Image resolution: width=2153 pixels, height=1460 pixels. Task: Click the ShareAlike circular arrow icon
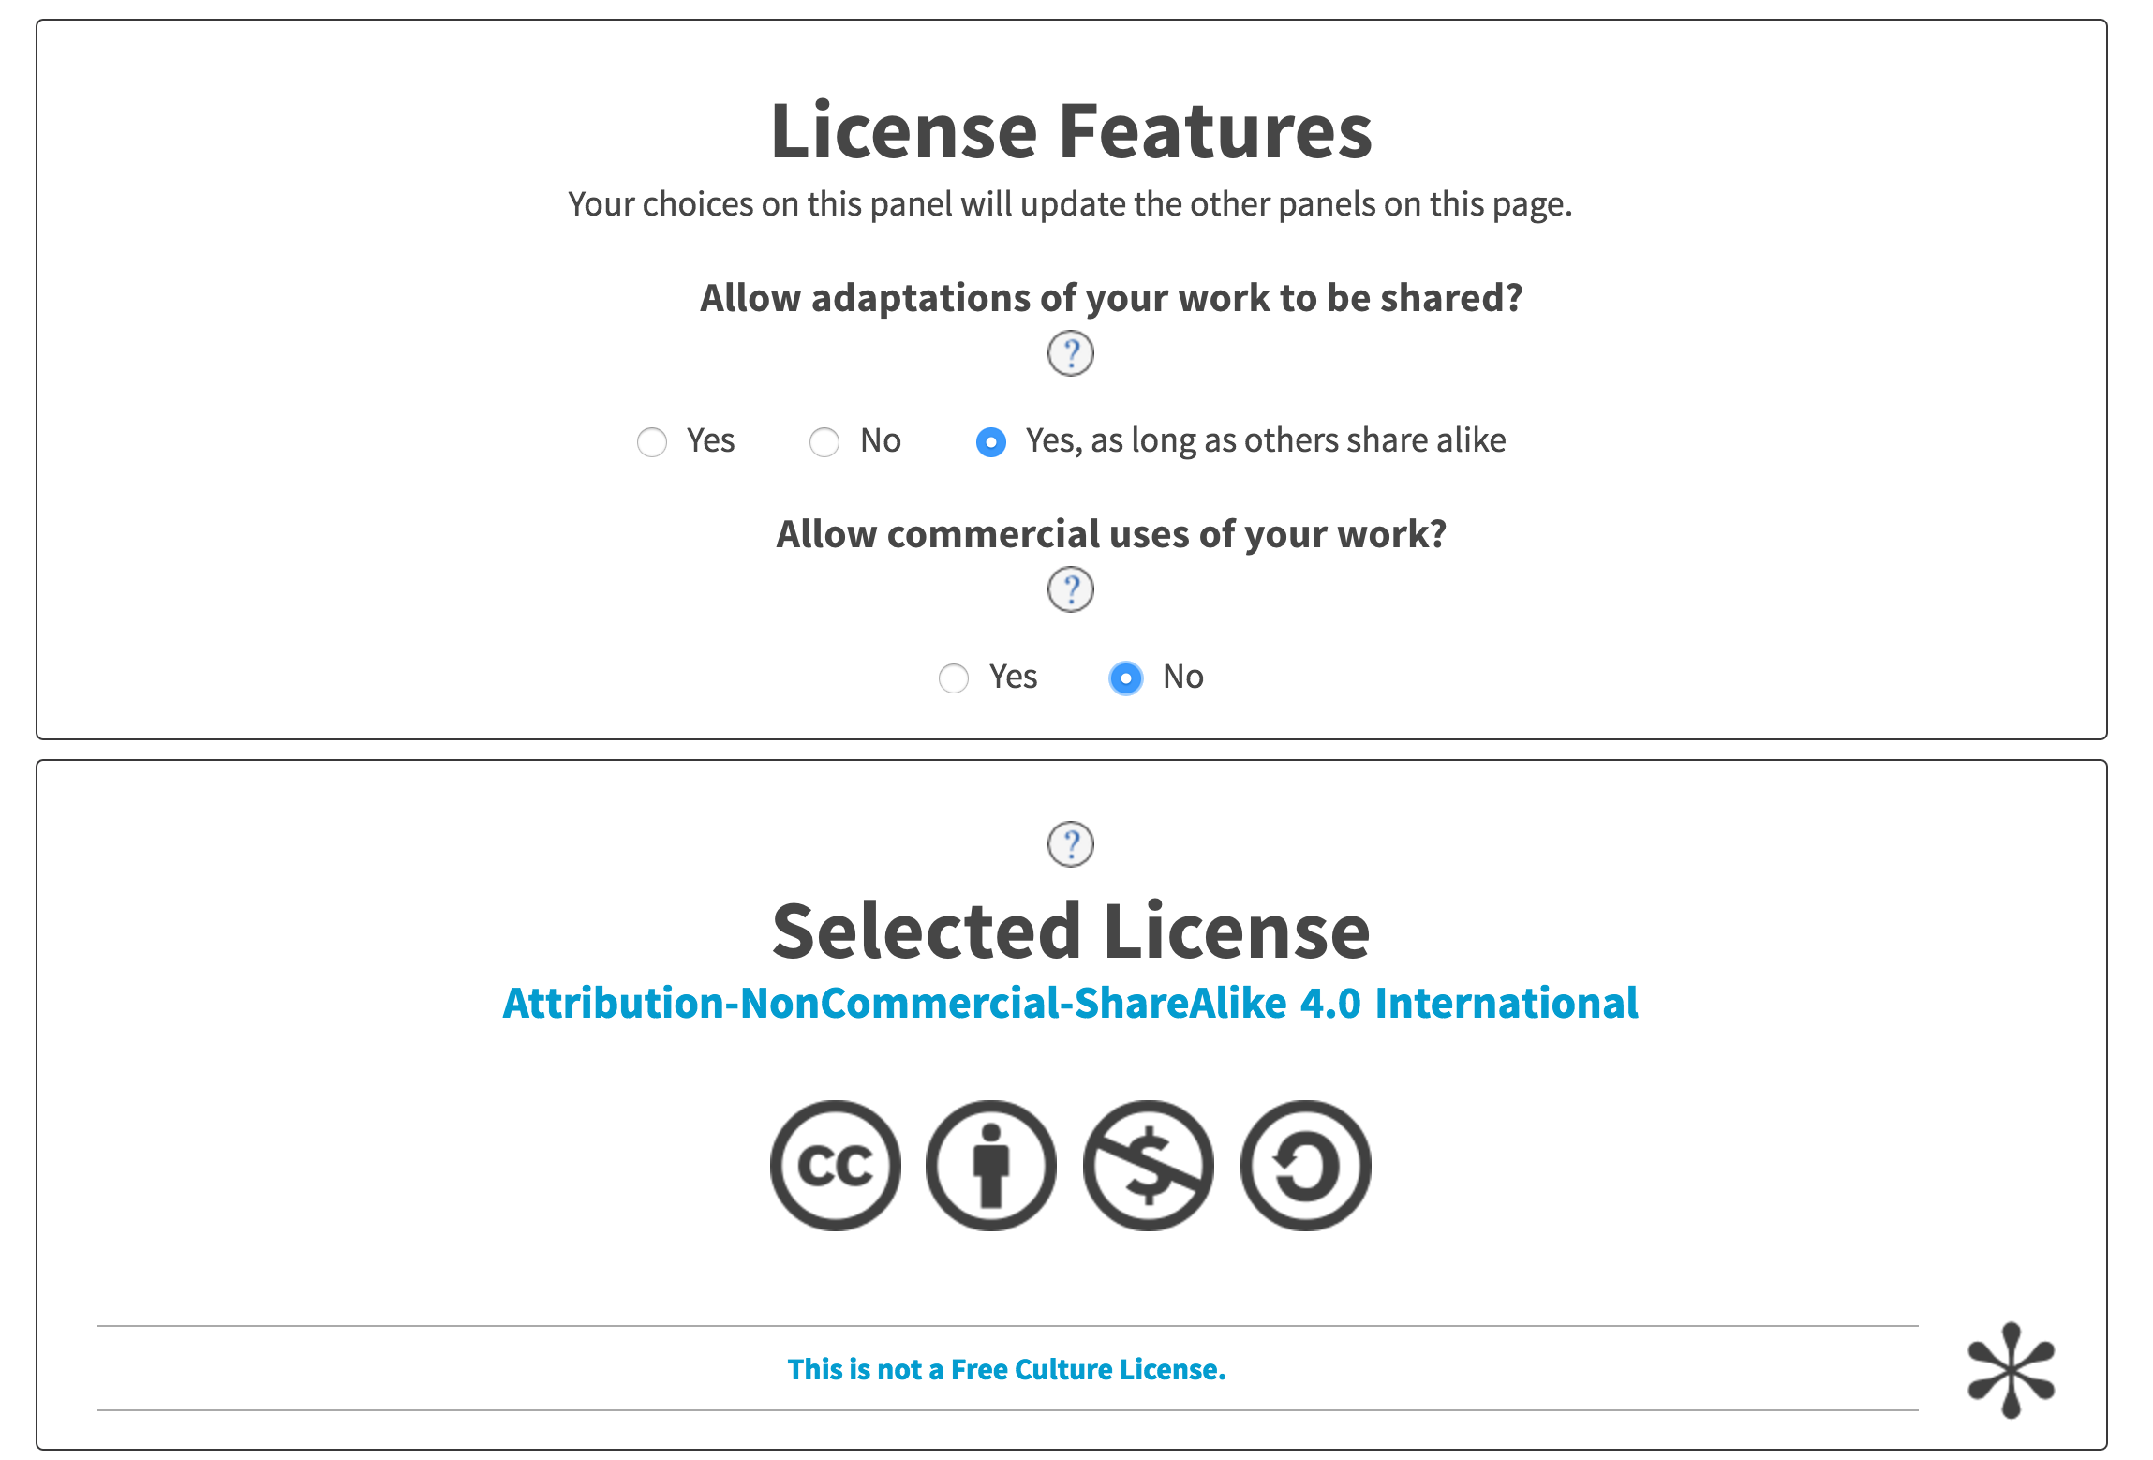[x=1306, y=1166]
